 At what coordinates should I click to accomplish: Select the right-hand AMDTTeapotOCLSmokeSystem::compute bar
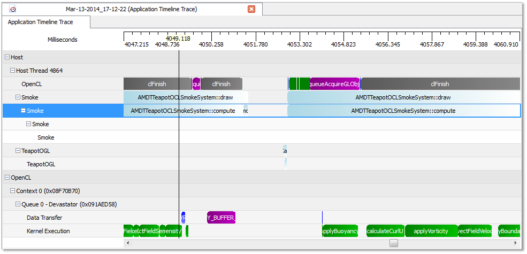403,111
